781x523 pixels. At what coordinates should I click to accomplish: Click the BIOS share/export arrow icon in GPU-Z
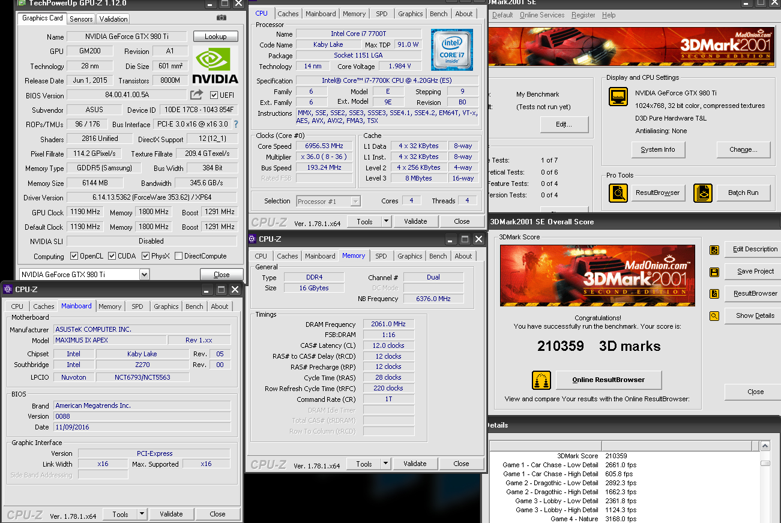coord(196,95)
